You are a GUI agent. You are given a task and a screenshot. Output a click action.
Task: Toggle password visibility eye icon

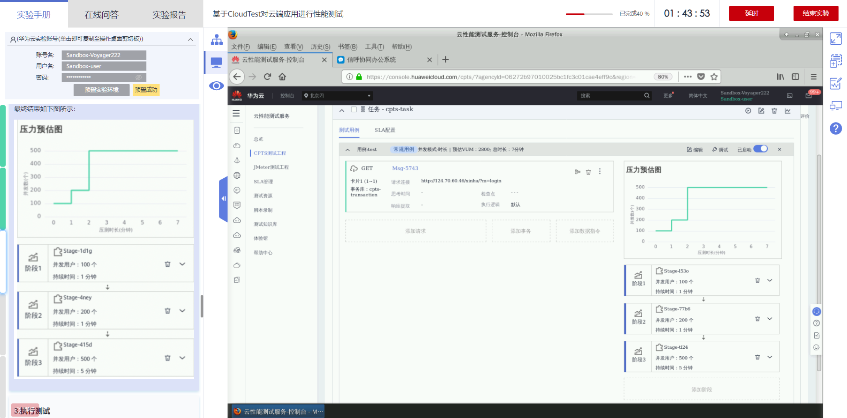[x=139, y=77]
